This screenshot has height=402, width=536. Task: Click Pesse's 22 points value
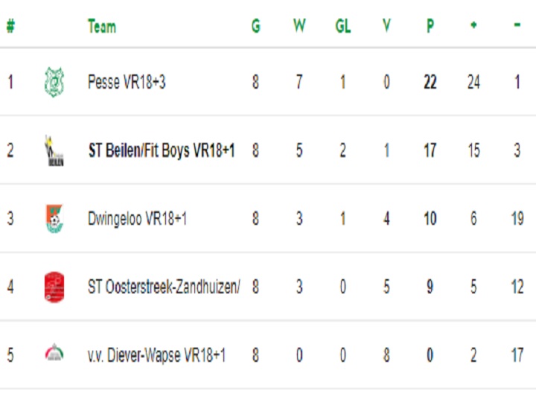pyautogui.click(x=430, y=83)
